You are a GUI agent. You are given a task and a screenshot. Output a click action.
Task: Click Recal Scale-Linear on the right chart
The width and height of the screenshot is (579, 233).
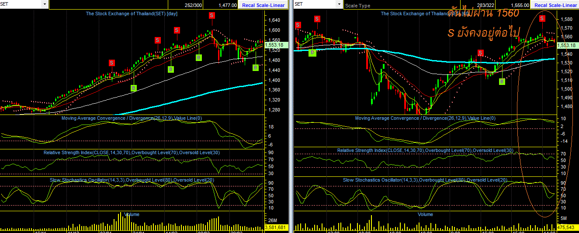click(555, 5)
